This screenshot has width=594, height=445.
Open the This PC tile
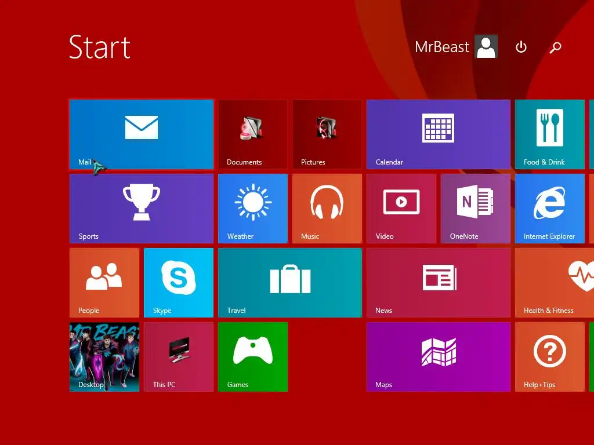click(x=179, y=357)
